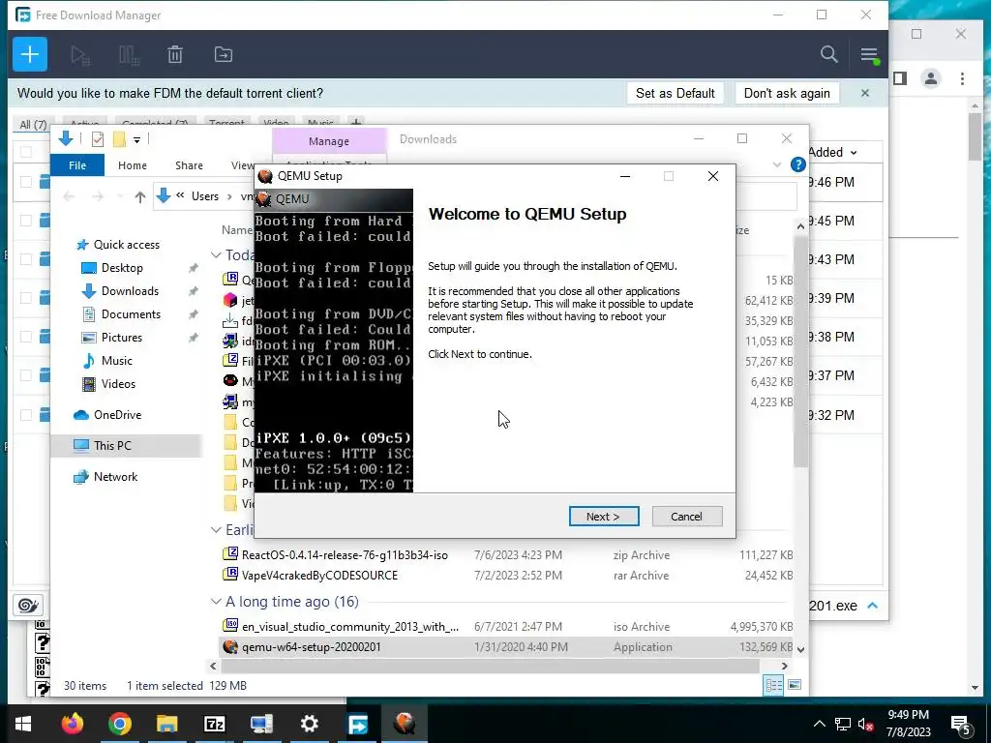This screenshot has width=991, height=743.
Task: Cancel the QEMU Setup wizard
Action: pyautogui.click(x=686, y=517)
